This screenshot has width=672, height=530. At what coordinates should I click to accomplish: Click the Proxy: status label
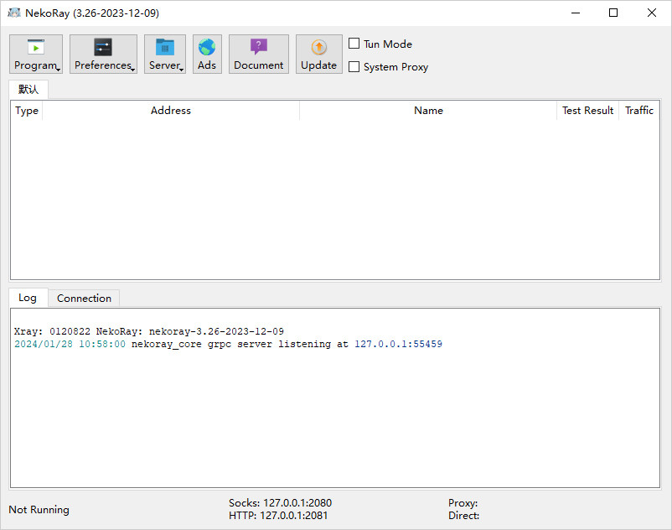[x=463, y=502]
